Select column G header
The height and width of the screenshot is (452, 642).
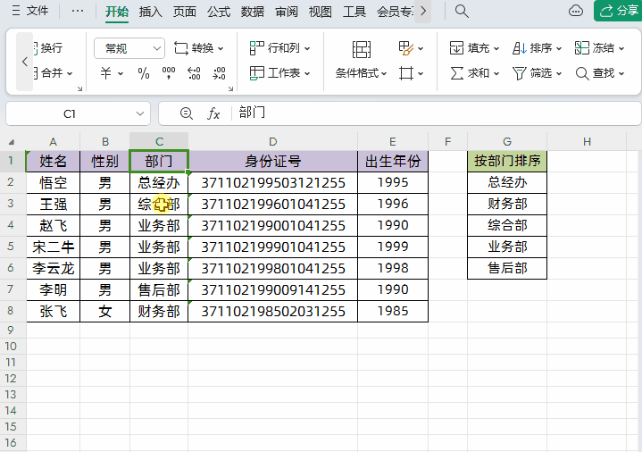(x=507, y=142)
